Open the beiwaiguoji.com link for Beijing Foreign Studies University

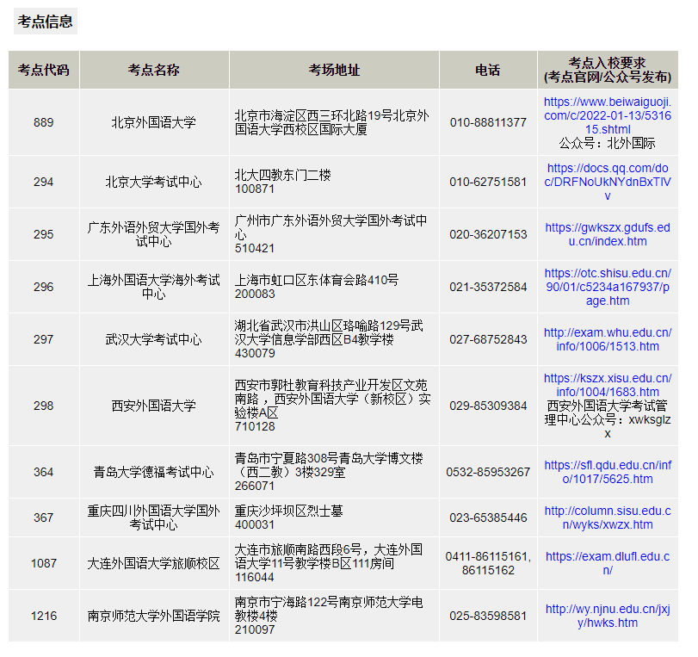point(608,115)
